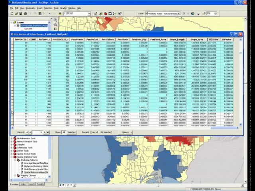Collapse the Spatial Statistics Tools node
The image size is (255, 191).
tap(12, 157)
